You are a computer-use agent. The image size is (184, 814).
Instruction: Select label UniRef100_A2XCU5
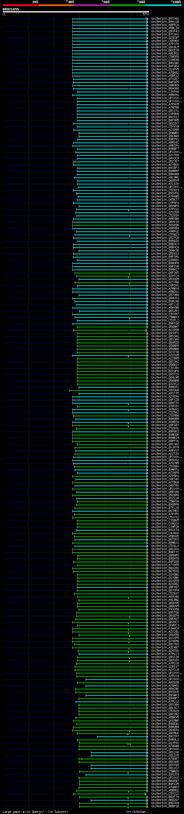click(x=165, y=355)
